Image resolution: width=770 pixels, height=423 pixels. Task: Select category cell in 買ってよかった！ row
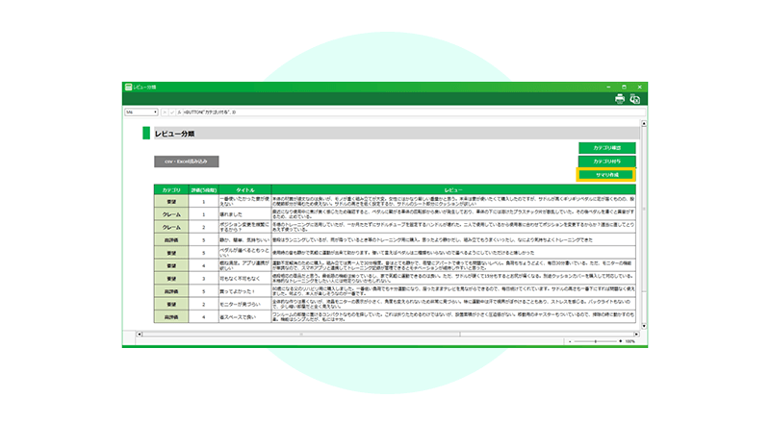pyautogui.click(x=171, y=291)
